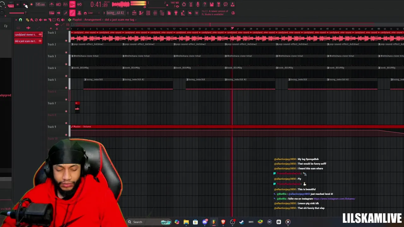Click the playhead marker on the timeline ruler
Image resolution: width=404 pixels, height=227 pixels.
(232, 28)
